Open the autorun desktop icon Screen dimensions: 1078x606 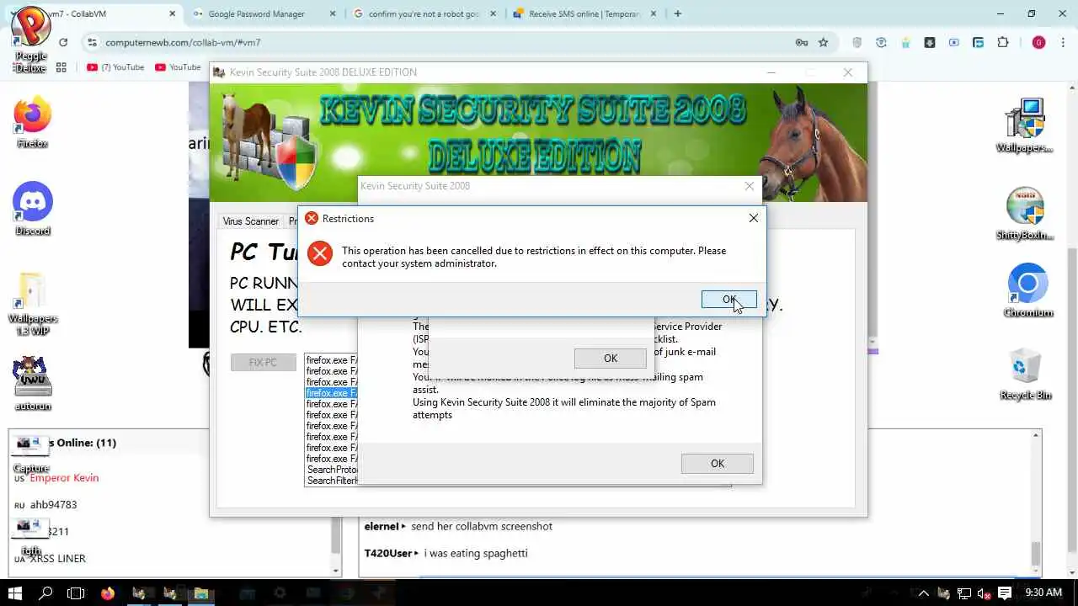click(x=33, y=383)
